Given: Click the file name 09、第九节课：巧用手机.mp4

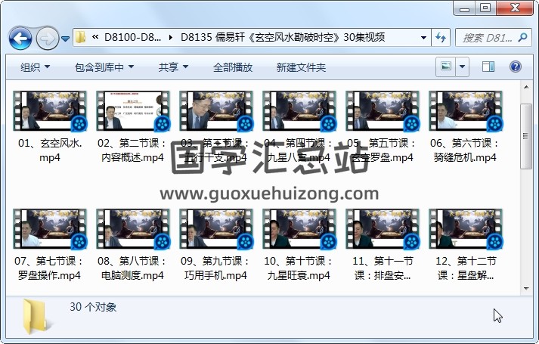Looking at the screenshot, I should pos(216,268).
